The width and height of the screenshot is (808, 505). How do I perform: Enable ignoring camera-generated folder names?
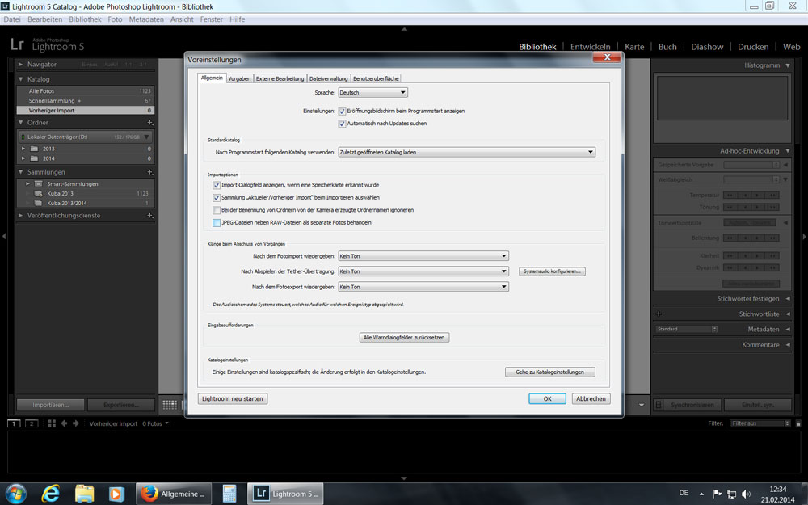(217, 210)
